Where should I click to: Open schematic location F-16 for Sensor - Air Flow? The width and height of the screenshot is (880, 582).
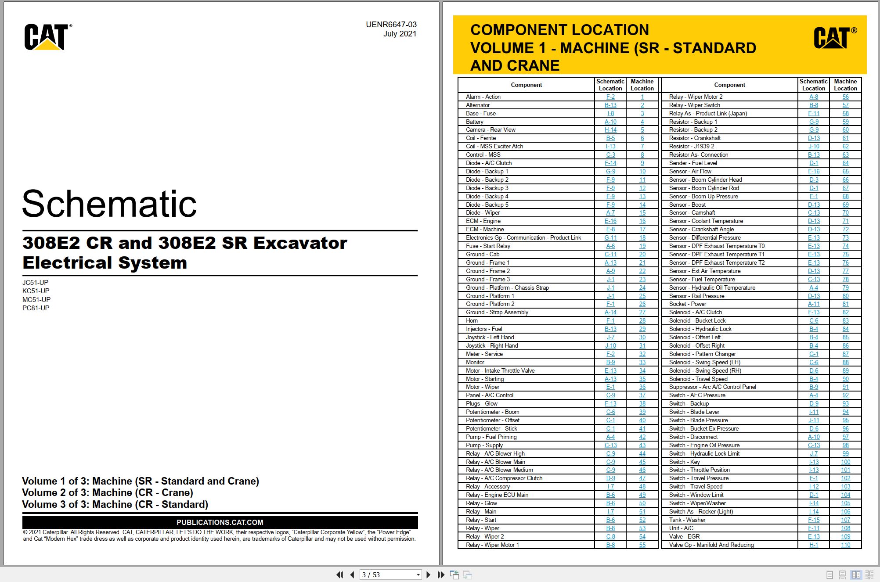point(814,171)
